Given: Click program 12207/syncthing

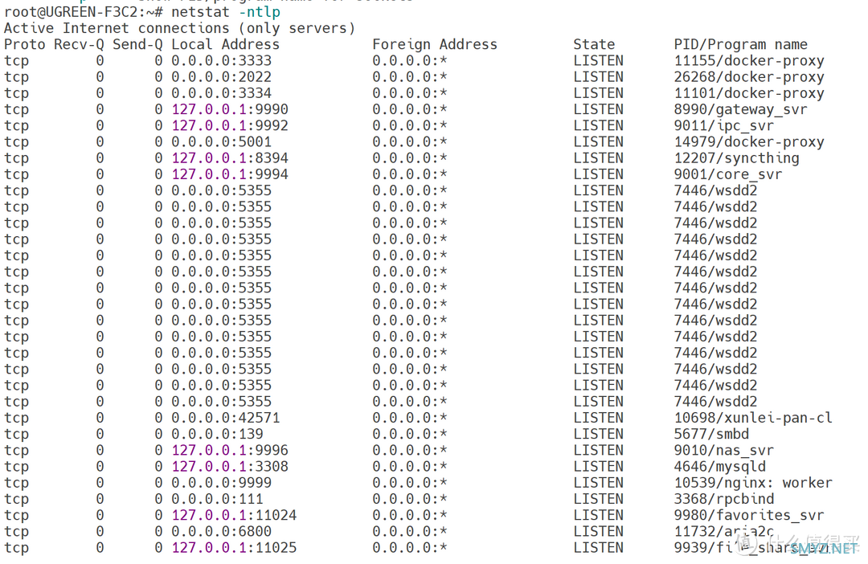Looking at the screenshot, I should point(737,157).
